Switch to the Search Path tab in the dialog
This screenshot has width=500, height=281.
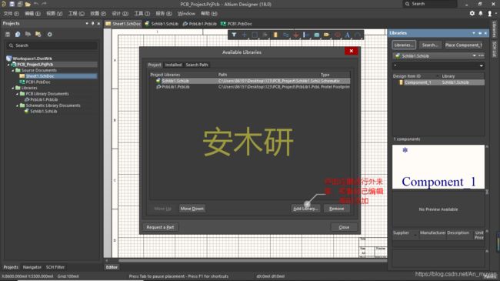coord(197,65)
